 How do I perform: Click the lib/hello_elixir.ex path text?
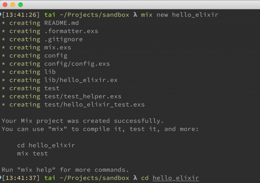pos(81,80)
